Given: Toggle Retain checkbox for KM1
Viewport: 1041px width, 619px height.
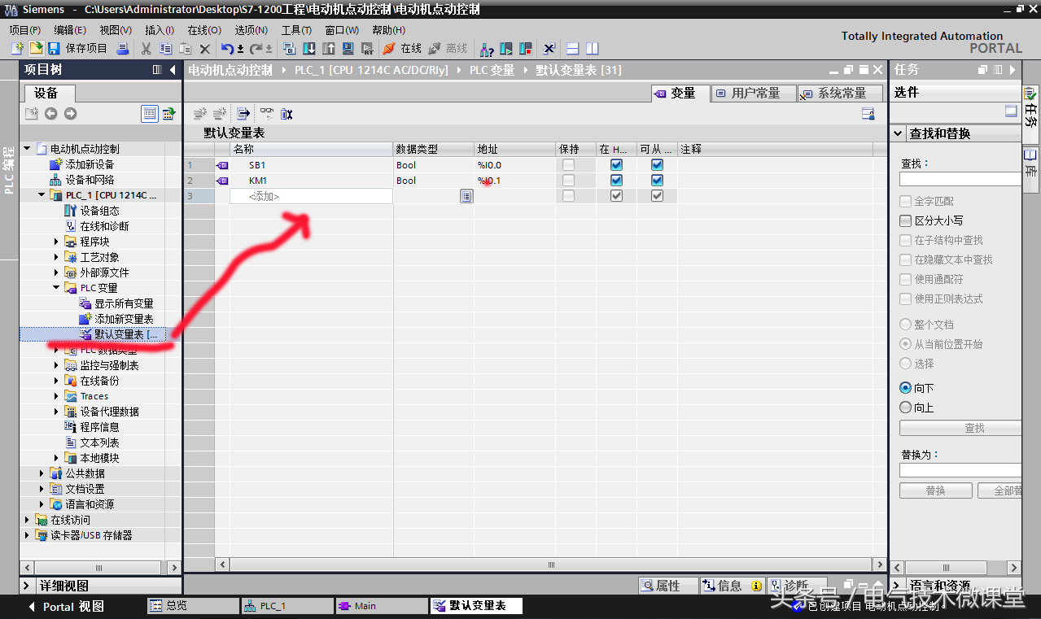Looking at the screenshot, I should pyautogui.click(x=568, y=181).
